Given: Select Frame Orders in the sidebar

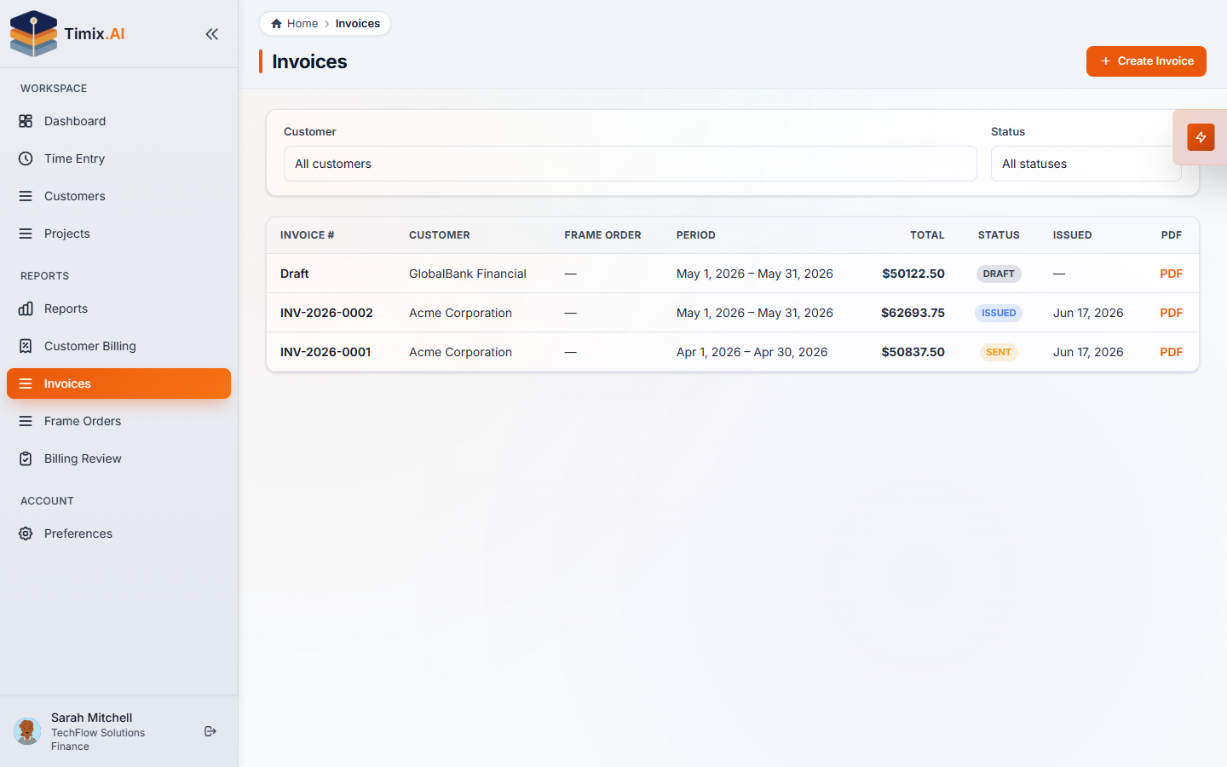Looking at the screenshot, I should 118,421.
